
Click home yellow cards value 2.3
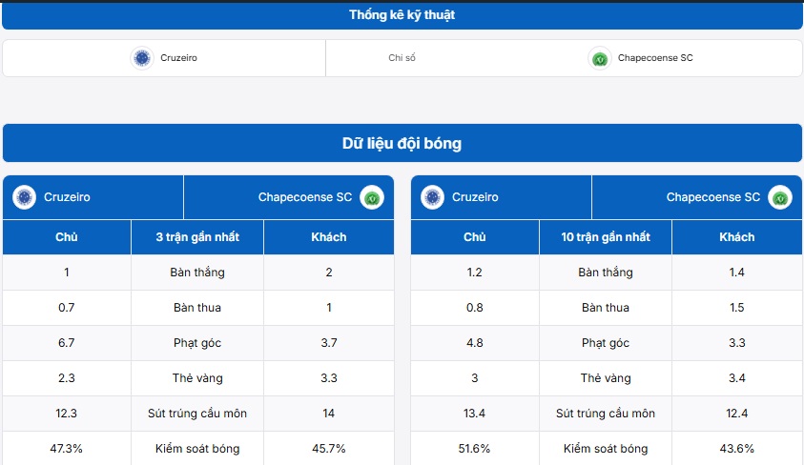[67, 378]
